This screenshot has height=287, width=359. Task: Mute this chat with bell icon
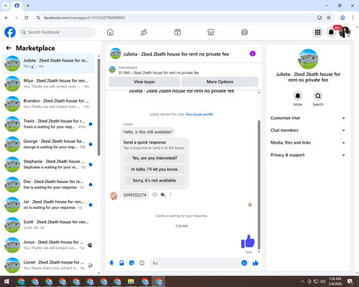(x=298, y=96)
